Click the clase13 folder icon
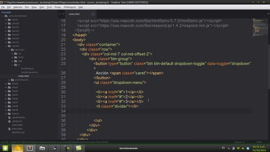This screenshot has width=270, height=152. coord(9,35)
